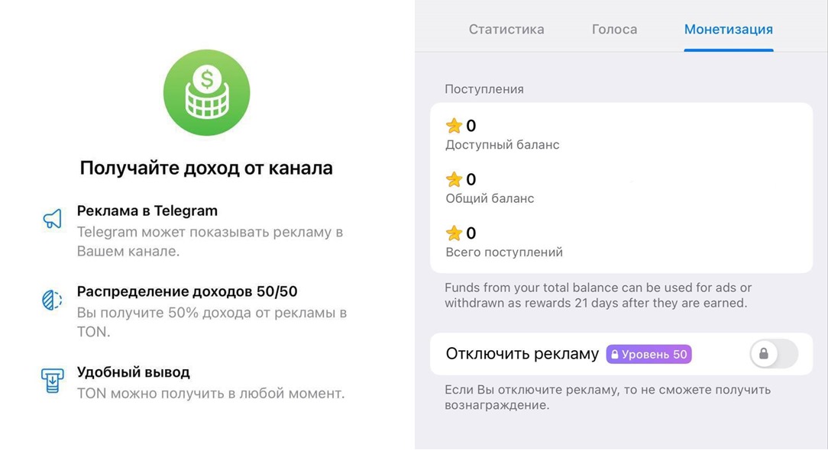Click the Реклама в Telegram title
Screen dimensions: 828x450
147,211
